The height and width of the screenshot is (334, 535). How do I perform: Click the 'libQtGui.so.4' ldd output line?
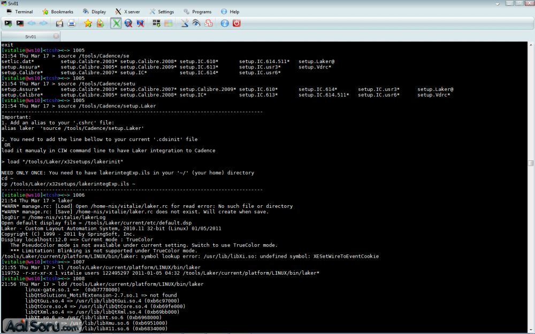tap(102, 300)
